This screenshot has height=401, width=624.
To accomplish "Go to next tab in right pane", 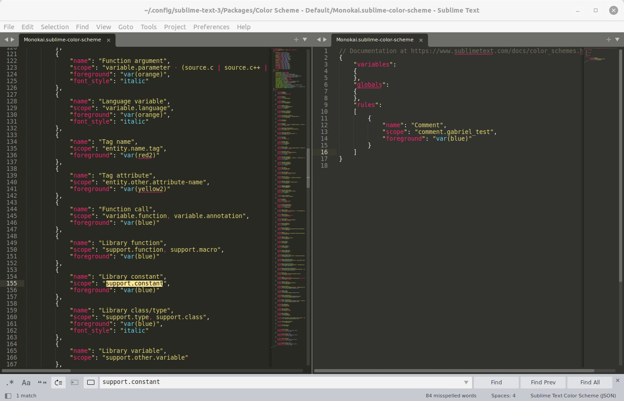I will (x=325, y=40).
